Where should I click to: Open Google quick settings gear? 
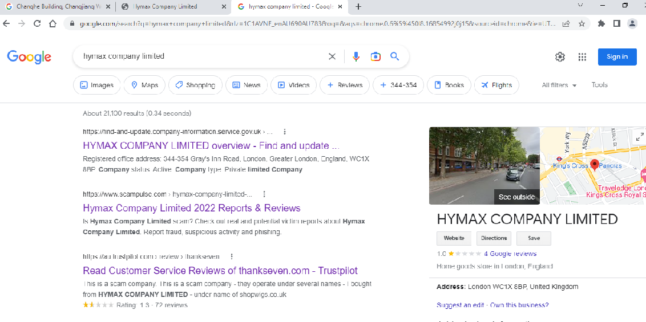[x=560, y=57]
